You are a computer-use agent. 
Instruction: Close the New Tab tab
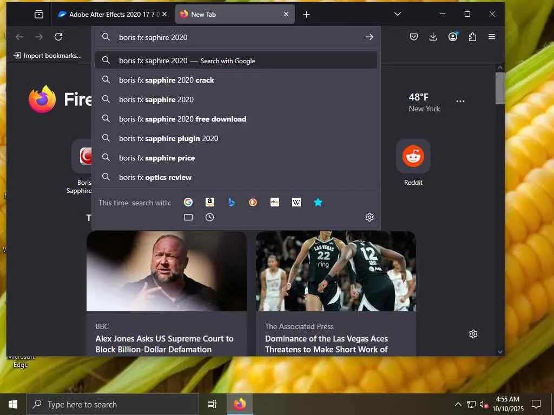coord(286,14)
